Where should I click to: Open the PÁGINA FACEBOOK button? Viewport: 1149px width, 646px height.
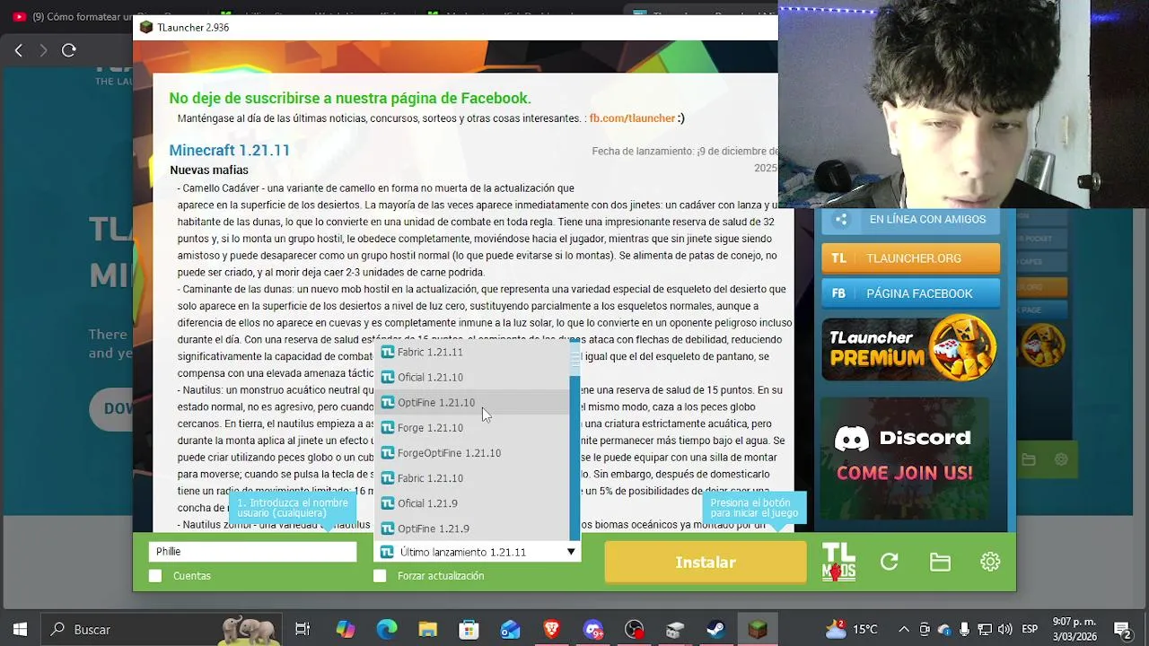[x=910, y=293]
